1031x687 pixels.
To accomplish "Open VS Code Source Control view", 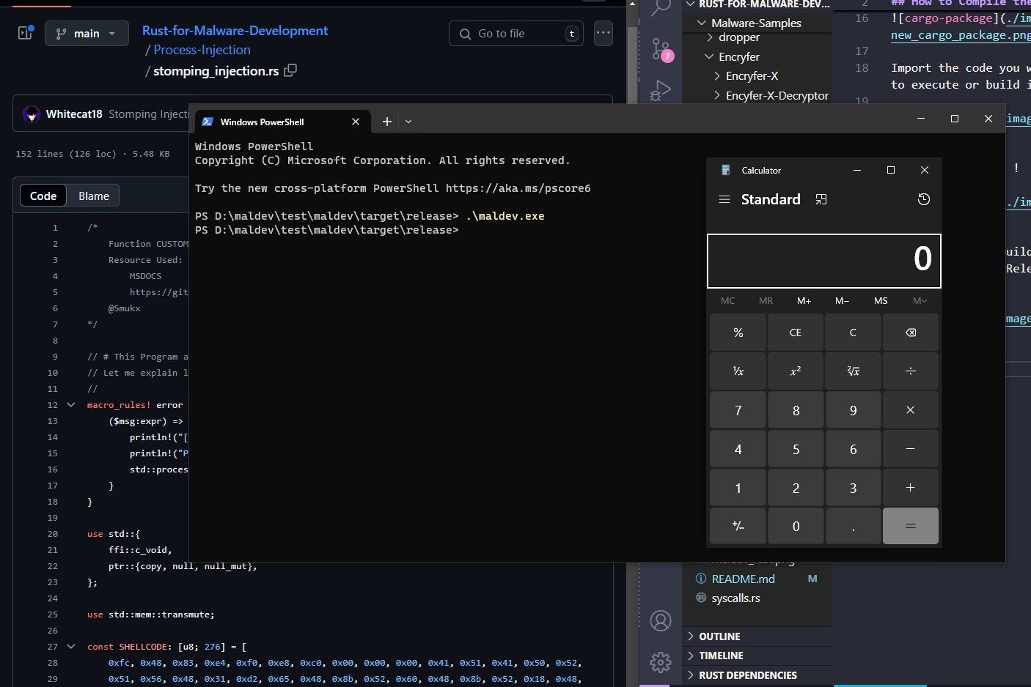I will point(661,50).
